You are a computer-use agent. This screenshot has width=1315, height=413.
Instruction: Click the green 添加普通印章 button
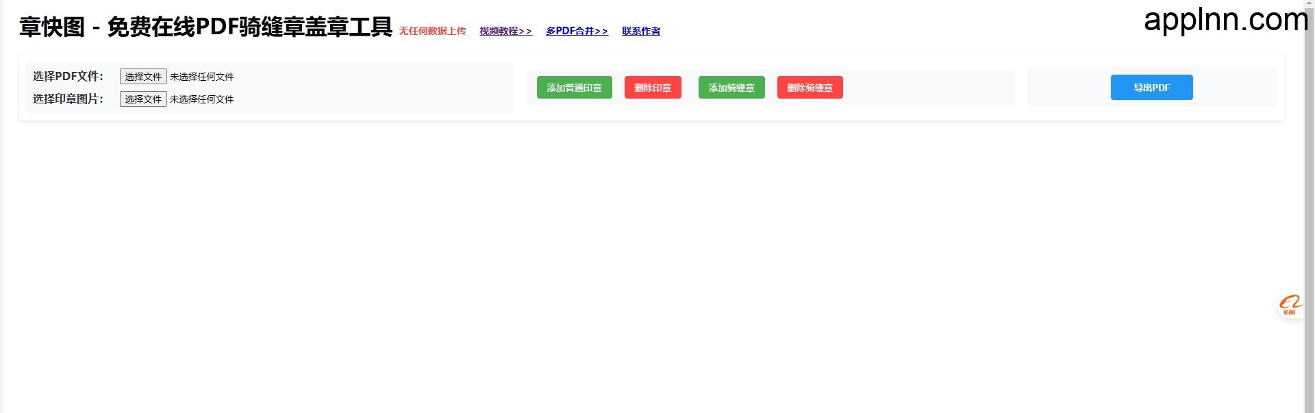[574, 88]
